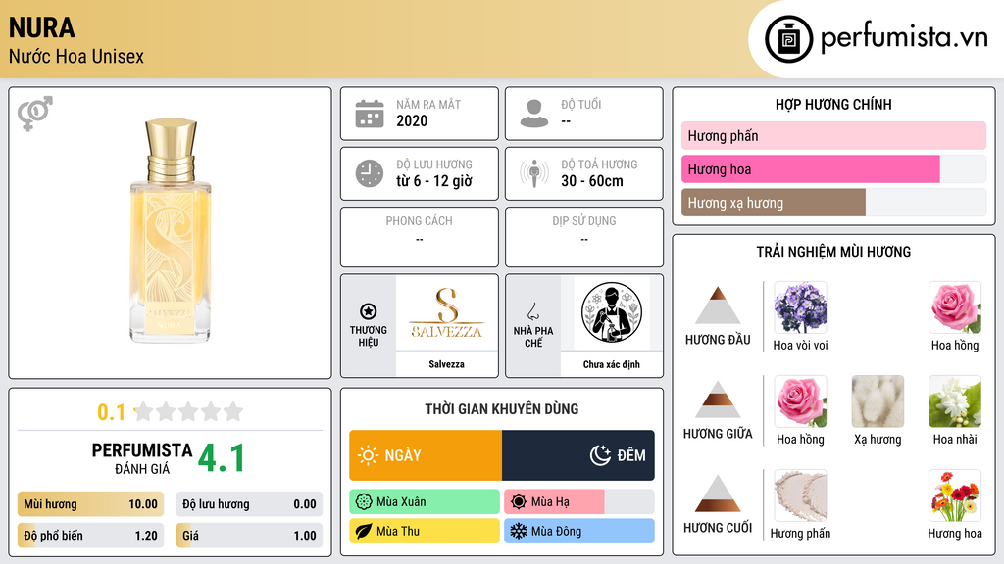Viewport: 1004px width, 564px height.
Task: Open the Salvezza brand logo
Action: coord(446,313)
